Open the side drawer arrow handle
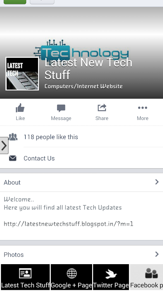The height and width of the screenshot is (291, 163). click(4, 145)
